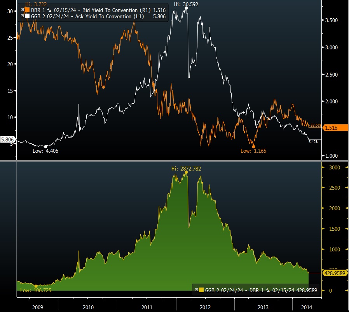Click the 3000 tick on the spread axis

pyautogui.click(x=335, y=167)
